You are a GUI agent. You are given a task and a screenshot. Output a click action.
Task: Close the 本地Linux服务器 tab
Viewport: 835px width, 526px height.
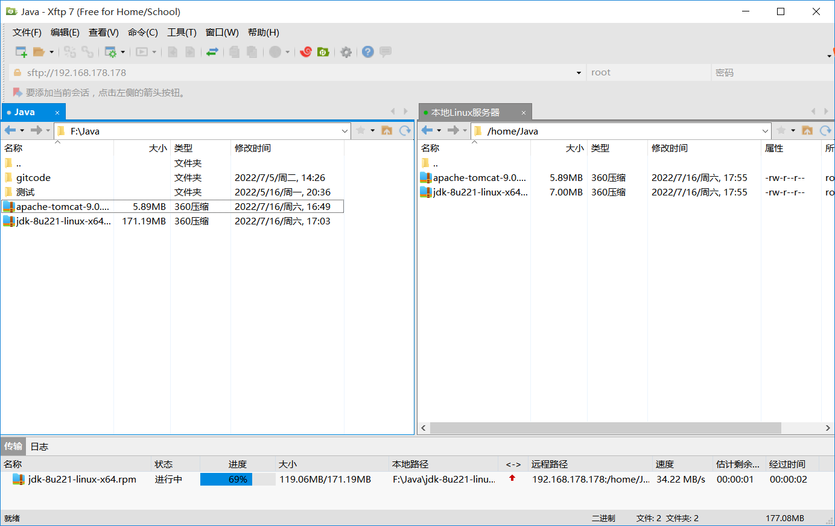click(524, 113)
